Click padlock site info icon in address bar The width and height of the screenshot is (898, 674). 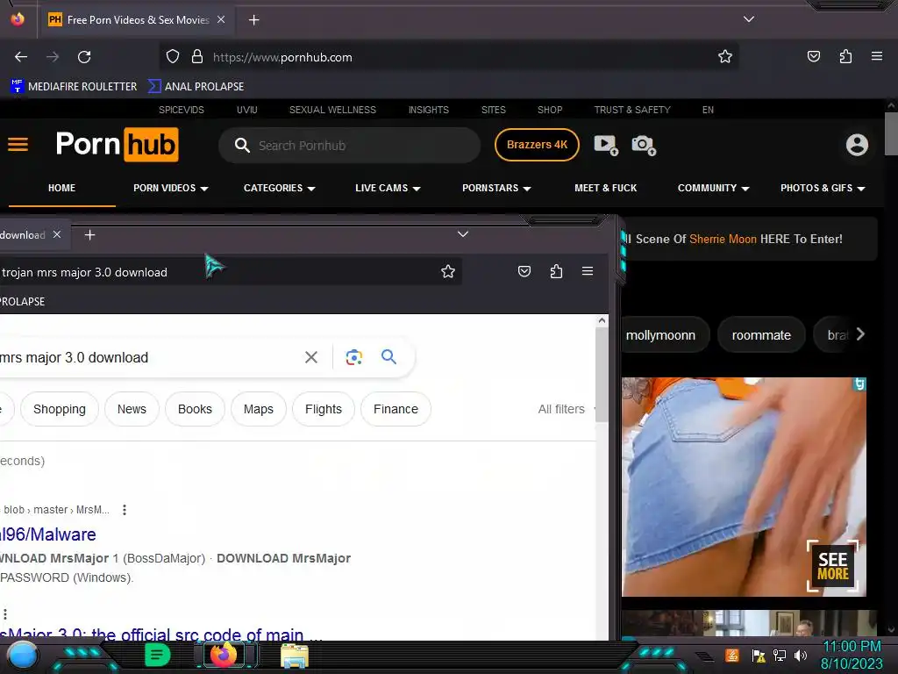[197, 56]
